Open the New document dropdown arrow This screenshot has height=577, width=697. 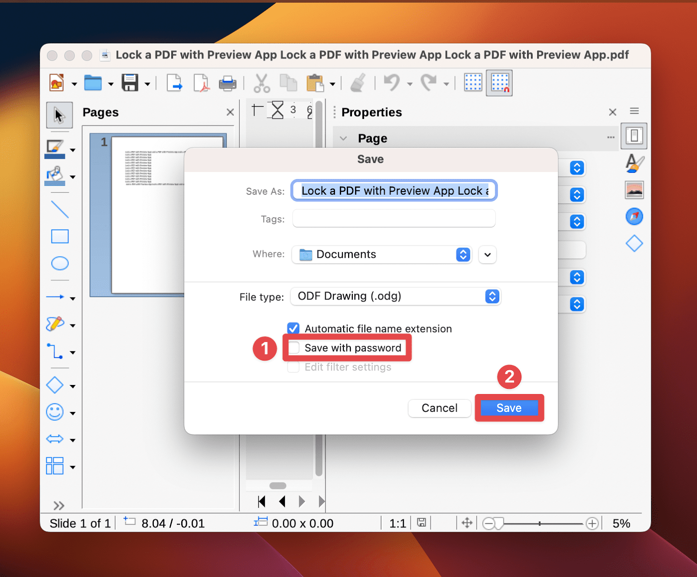[x=74, y=84]
